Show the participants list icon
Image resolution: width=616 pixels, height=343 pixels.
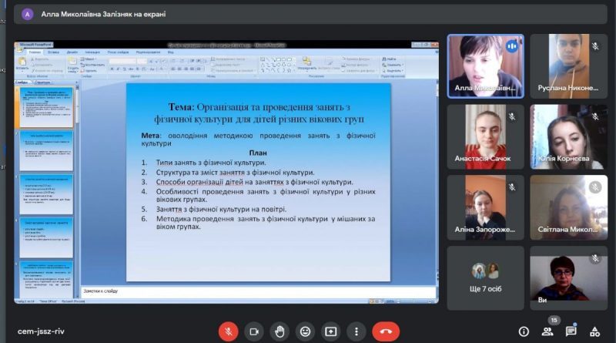(x=547, y=331)
